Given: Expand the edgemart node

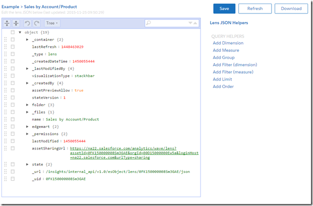Looking at the screenshot, I should pyautogui.click(x=27, y=126).
